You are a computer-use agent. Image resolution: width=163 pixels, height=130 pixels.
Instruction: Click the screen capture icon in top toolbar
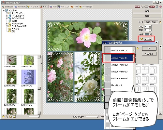coord(142,7)
